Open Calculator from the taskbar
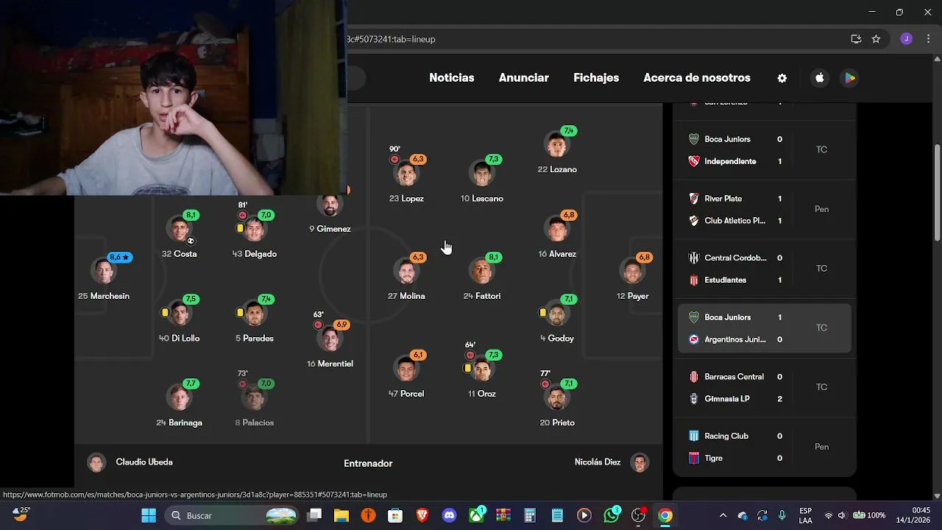The image size is (942, 530). pyautogui.click(x=530, y=515)
